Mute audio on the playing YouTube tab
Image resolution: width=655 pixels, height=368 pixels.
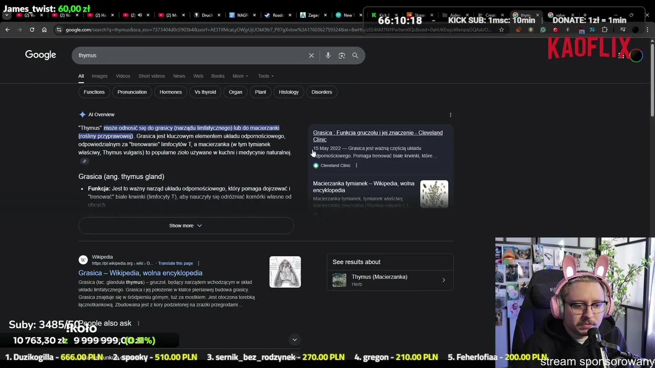140,15
